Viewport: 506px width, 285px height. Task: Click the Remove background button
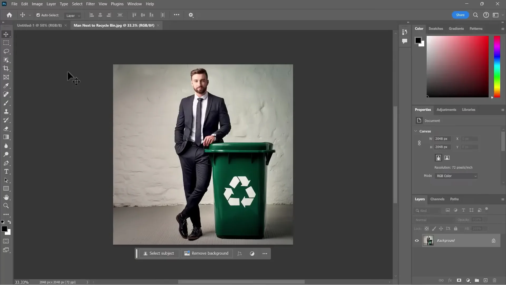pos(207,253)
